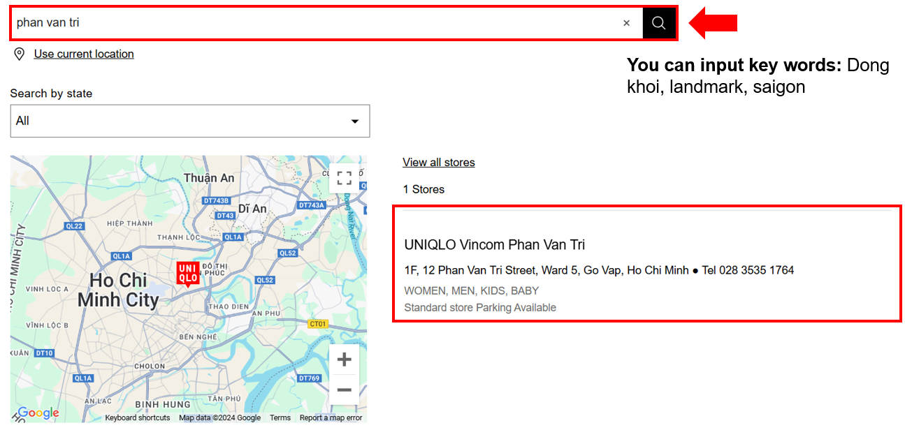
Task: Click the store address line text
Action: pos(545,270)
